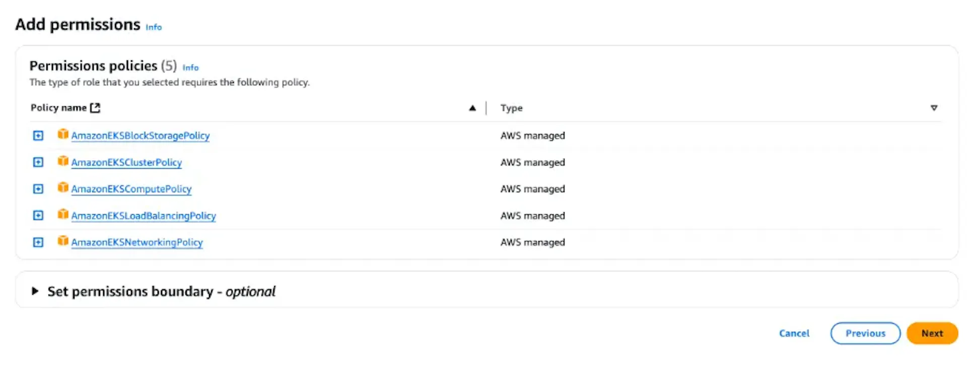967x370 pixels.
Task: Sort by Policy name ascending arrow
Action: [472, 108]
